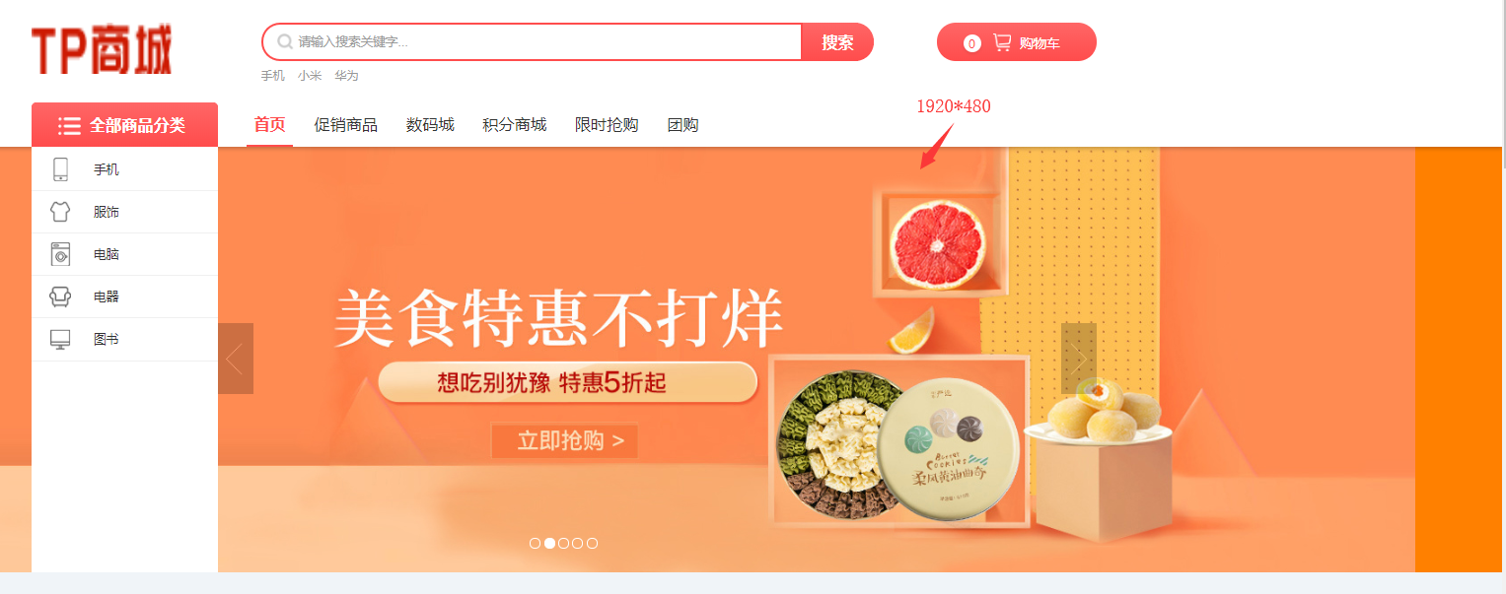
Task: Focus the search keyword input field
Action: click(533, 42)
